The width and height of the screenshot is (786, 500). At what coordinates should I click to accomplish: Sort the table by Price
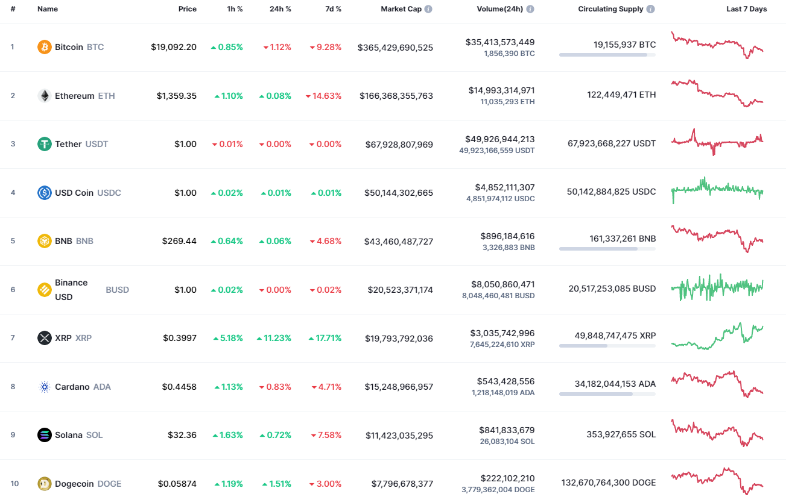[x=187, y=8]
